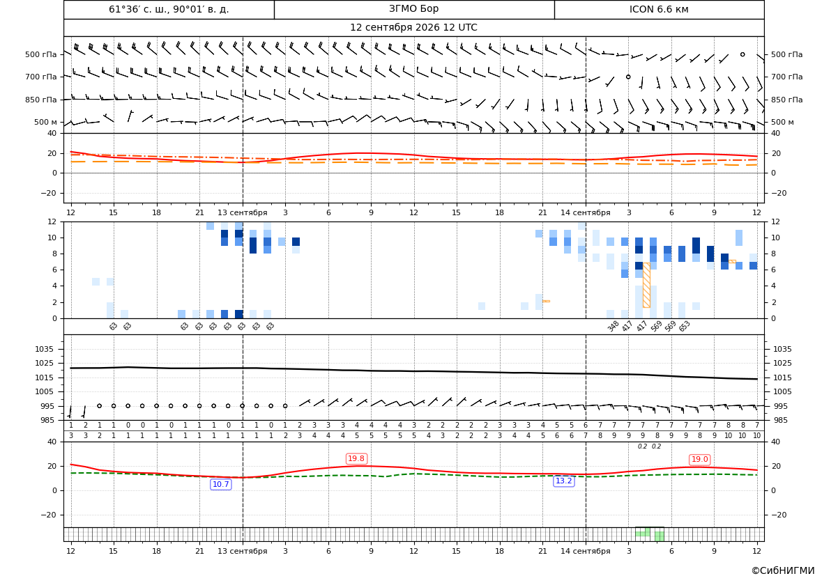The height and width of the screenshot is (576, 815).
Task: Click the ЗГМО Бор station title cell
Action: pyautogui.click(x=414, y=9)
